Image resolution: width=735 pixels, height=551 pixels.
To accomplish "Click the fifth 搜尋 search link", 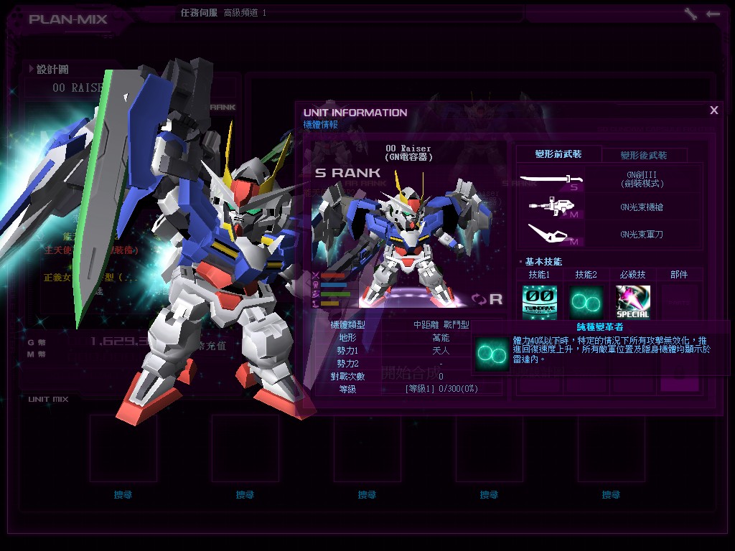I will (611, 495).
